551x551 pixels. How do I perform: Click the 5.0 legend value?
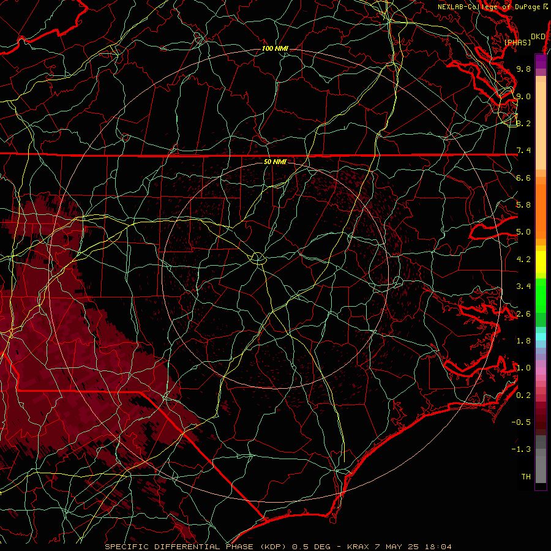(x=523, y=232)
